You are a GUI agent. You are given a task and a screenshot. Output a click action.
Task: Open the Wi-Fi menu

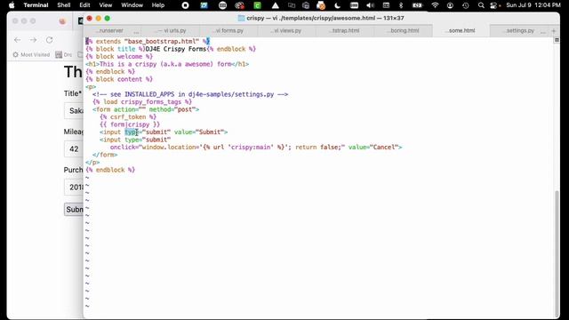pos(435,5)
